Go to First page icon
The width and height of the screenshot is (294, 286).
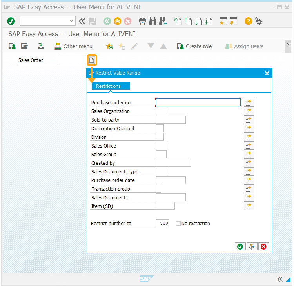point(178,22)
